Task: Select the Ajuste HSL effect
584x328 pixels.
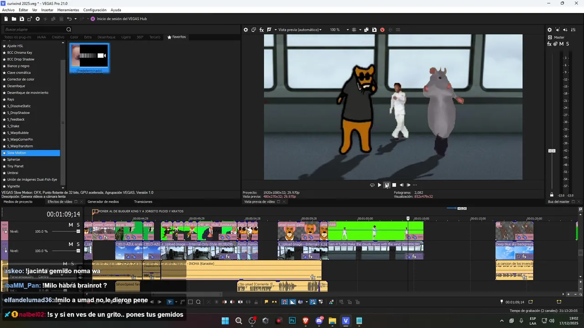Action: [15, 46]
